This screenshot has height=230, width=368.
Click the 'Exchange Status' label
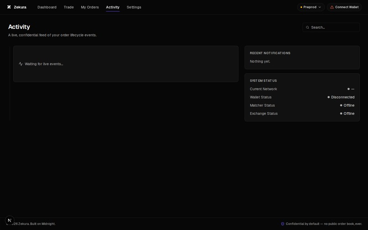(264, 114)
